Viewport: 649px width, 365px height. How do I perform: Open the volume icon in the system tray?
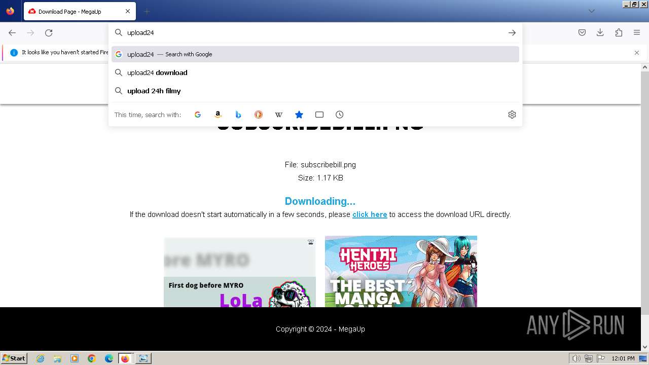576,358
